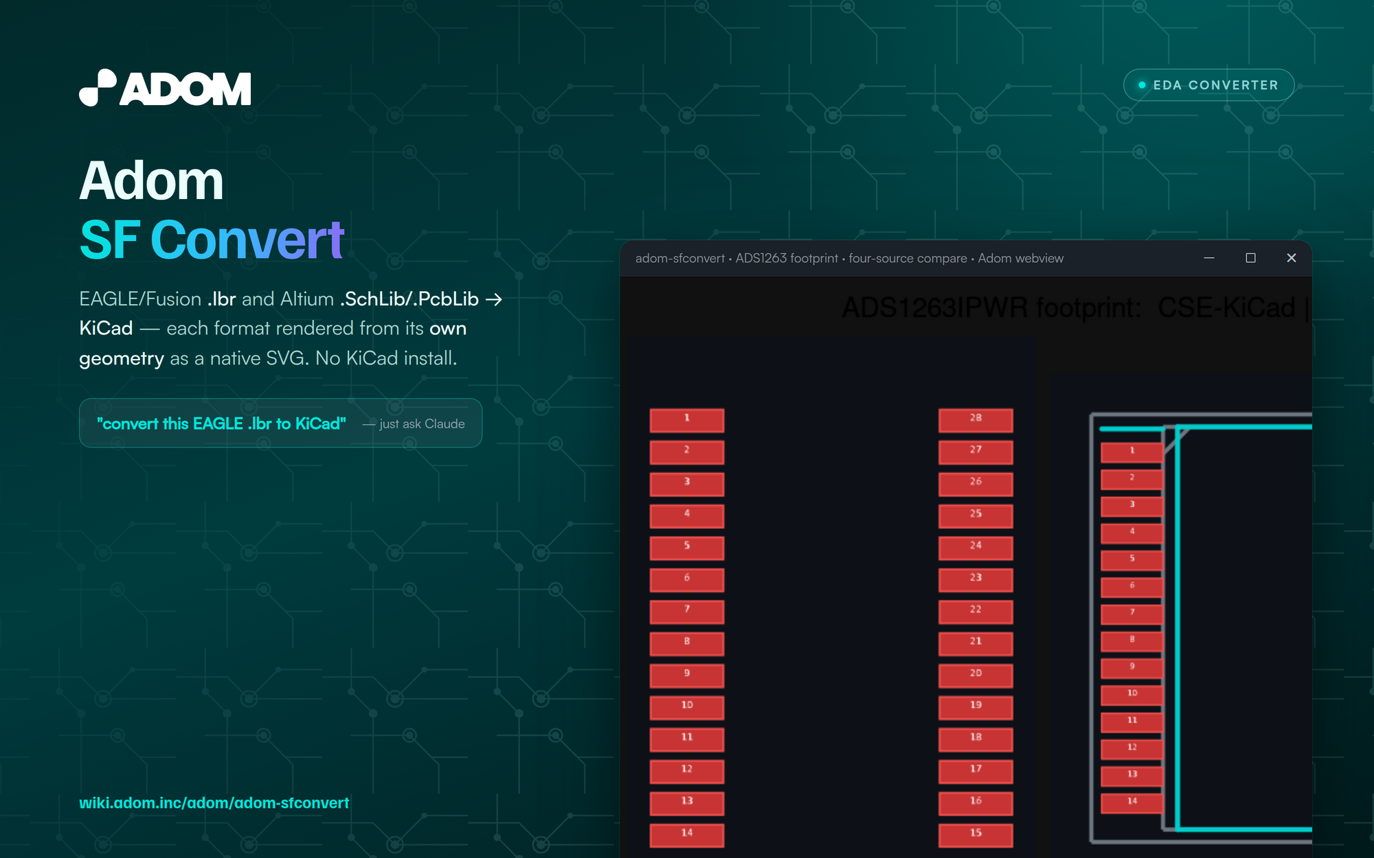Click pad 22 in the left footprint
Screen dimensions: 1374x858
(x=976, y=611)
